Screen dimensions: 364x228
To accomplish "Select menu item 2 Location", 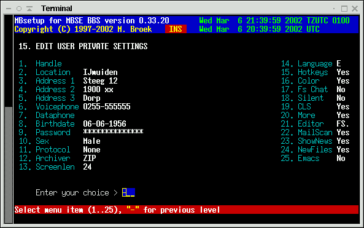I will (x=45, y=72).
